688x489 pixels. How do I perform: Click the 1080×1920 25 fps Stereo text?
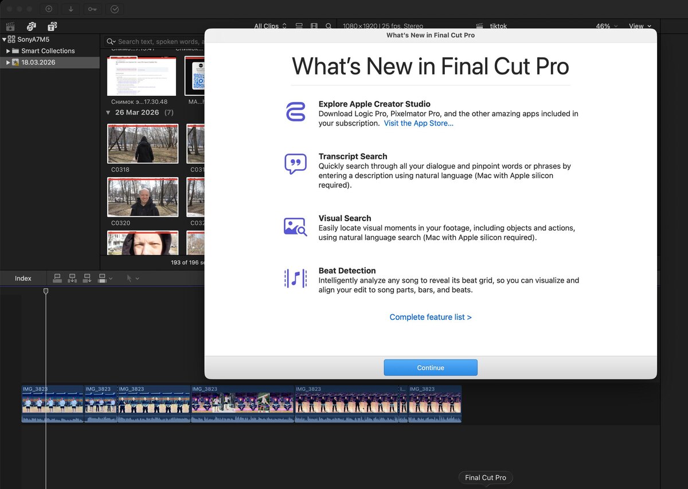click(x=383, y=26)
